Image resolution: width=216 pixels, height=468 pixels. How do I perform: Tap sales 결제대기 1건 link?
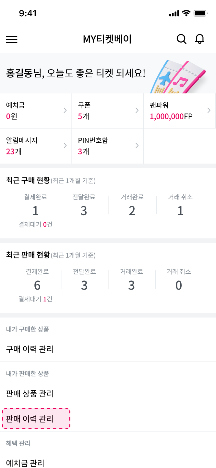(x=35, y=299)
